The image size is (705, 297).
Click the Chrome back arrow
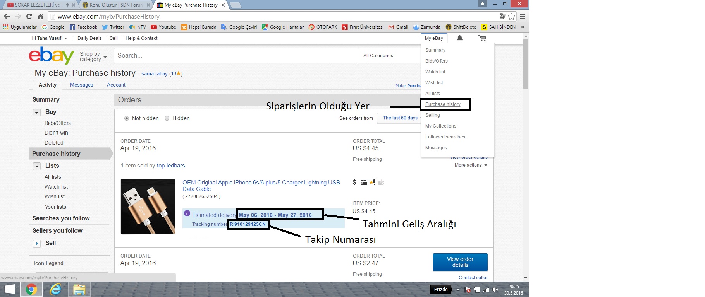[7, 16]
